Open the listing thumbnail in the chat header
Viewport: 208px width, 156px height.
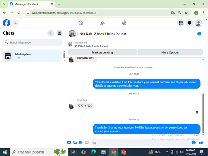pos(72,34)
